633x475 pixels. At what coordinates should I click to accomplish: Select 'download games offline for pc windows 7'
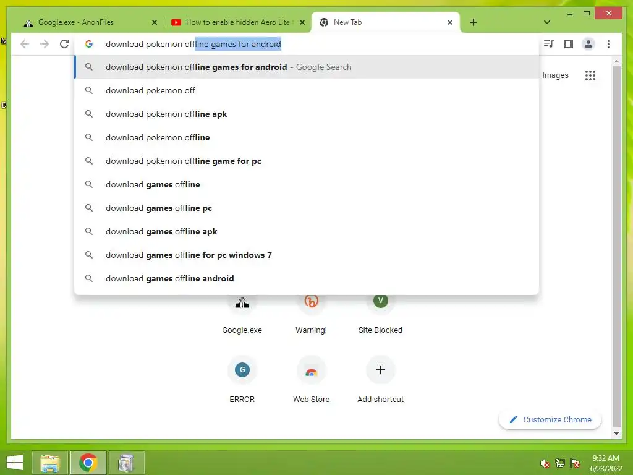[x=307, y=254]
